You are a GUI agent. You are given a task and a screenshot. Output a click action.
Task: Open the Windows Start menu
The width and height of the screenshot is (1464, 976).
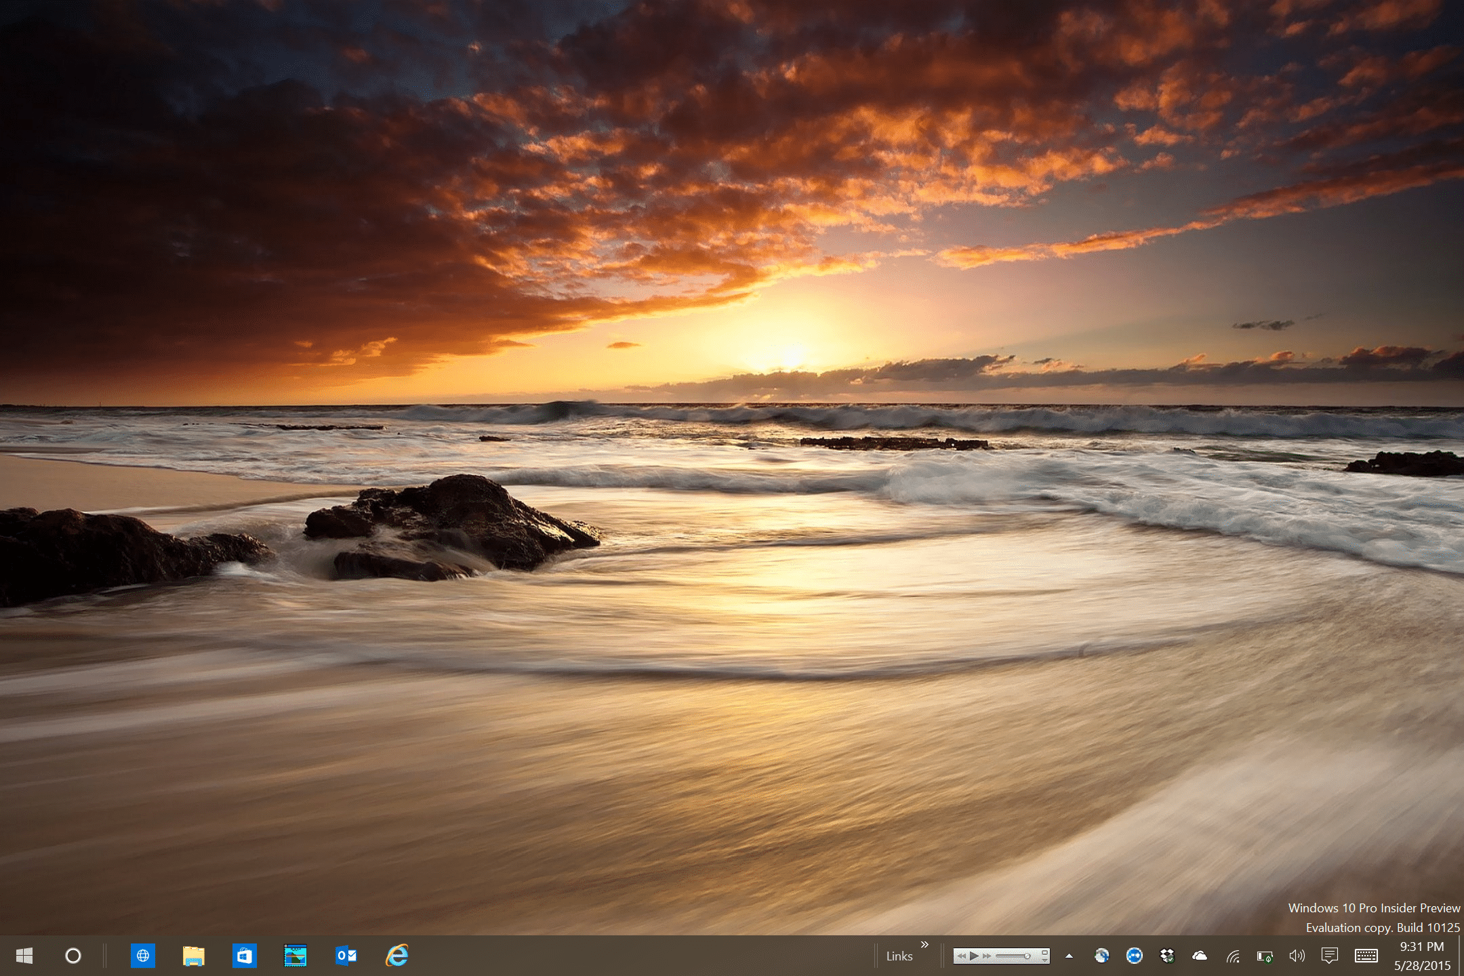click(x=24, y=956)
